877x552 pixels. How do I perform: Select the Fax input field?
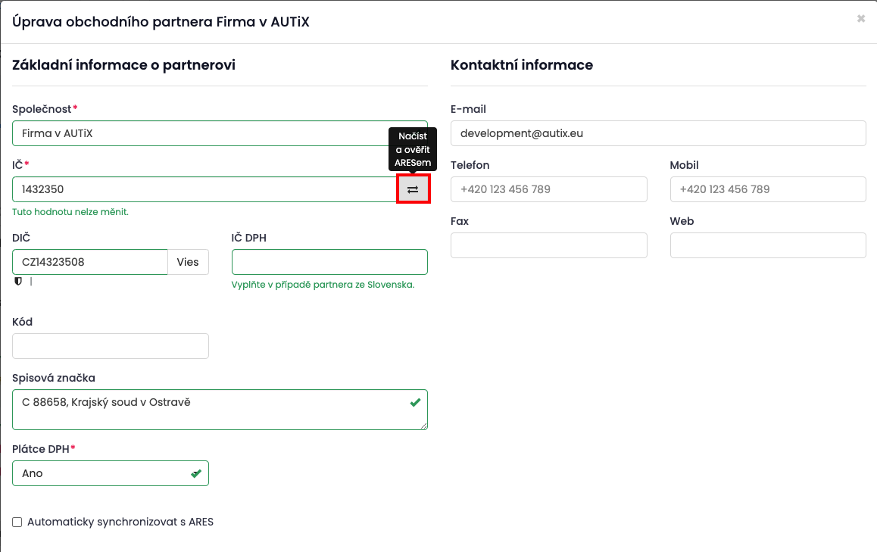tap(549, 245)
